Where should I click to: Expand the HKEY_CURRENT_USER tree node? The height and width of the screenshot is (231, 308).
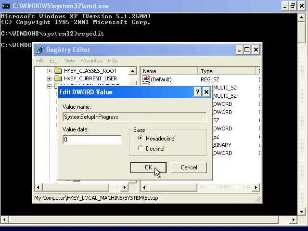(49, 78)
